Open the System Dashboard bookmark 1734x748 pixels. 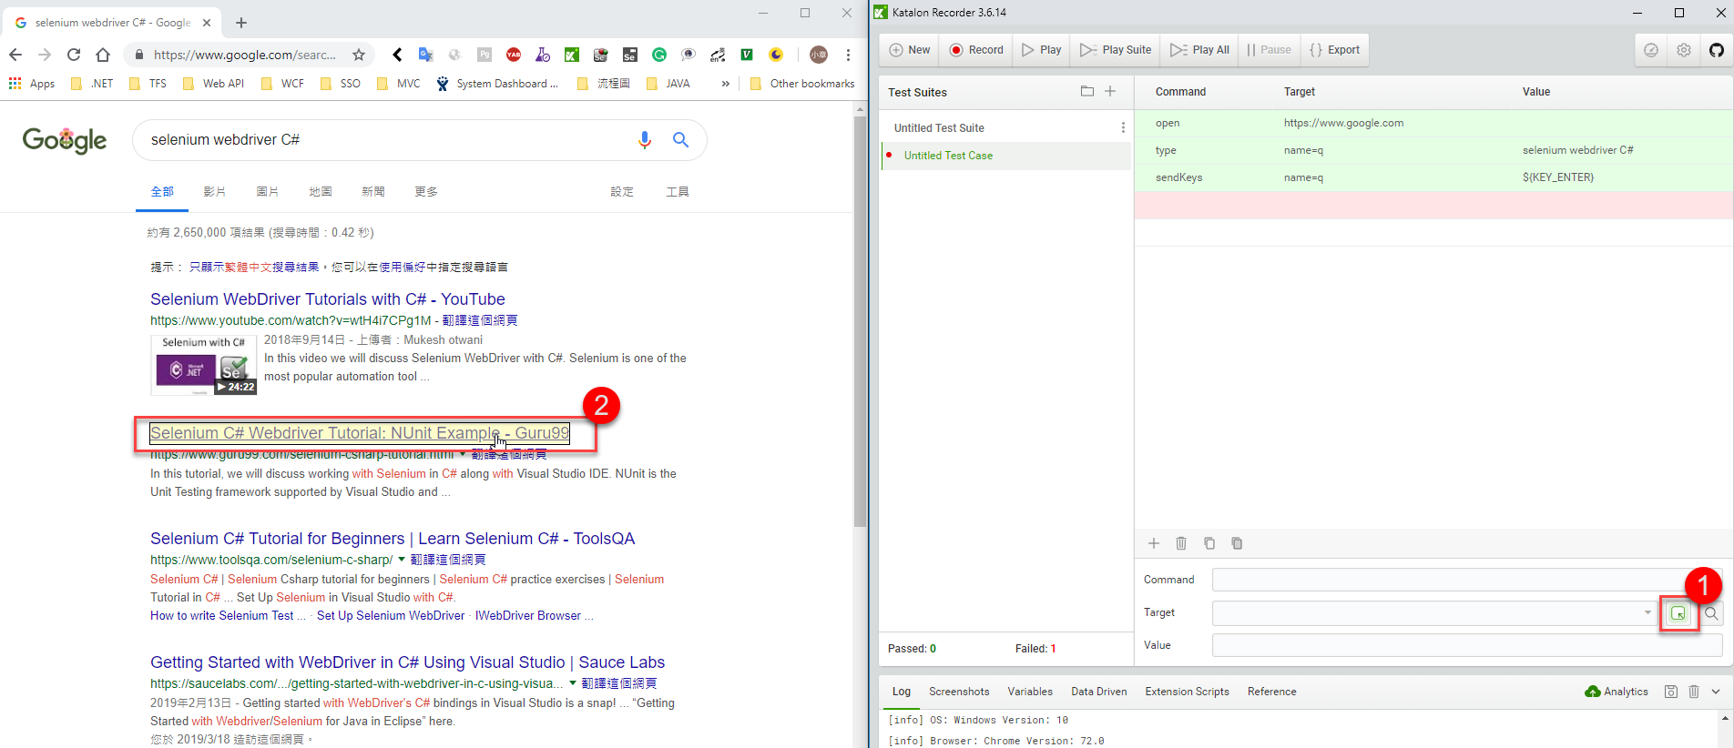coord(496,84)
